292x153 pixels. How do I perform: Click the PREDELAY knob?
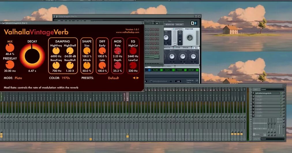click(x=10, y=65)
